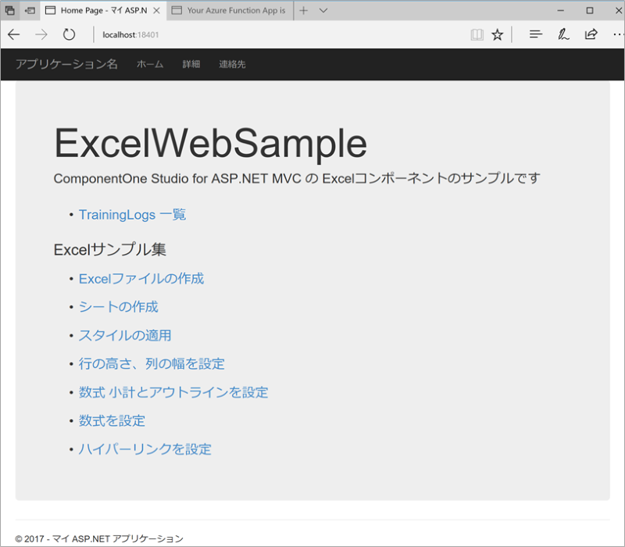The width and height of the screenshot is (625, 547).
Task: Switch to the Home Page tab
Action: [103, 10]
